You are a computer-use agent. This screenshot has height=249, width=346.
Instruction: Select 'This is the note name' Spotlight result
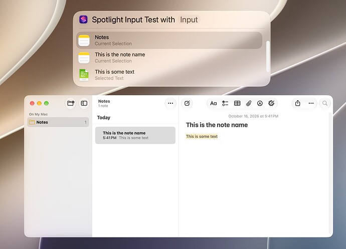pos(169,58)
